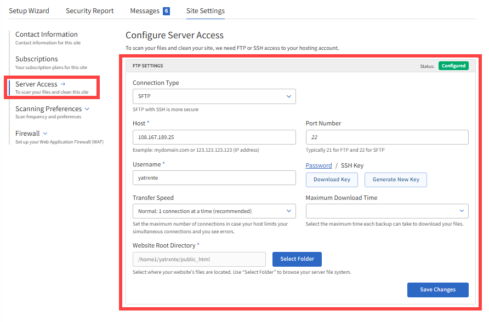This screenshot has height=322, width=489.
Task: Open the Connection Type dropdown
Action: tap(214, 96)
